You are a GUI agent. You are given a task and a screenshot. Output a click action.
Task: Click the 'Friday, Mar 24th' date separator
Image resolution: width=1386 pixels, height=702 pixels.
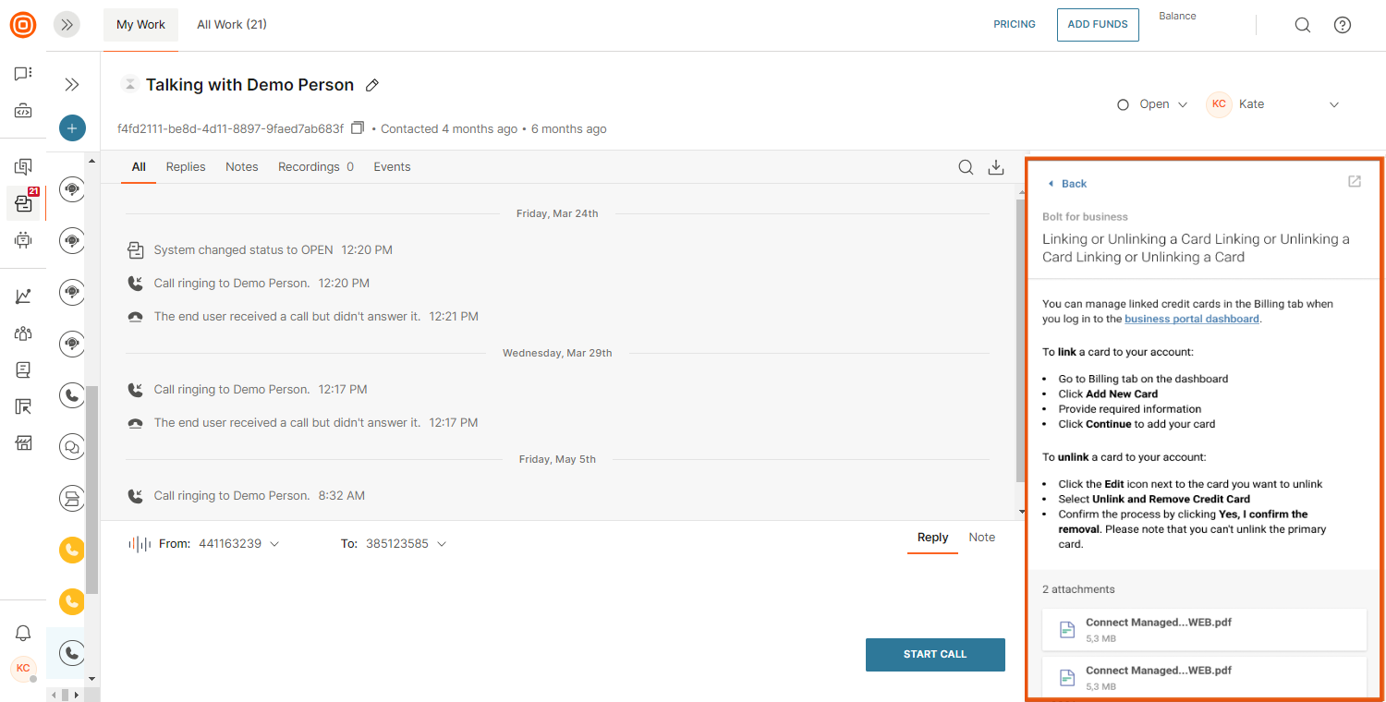[557, 213]
